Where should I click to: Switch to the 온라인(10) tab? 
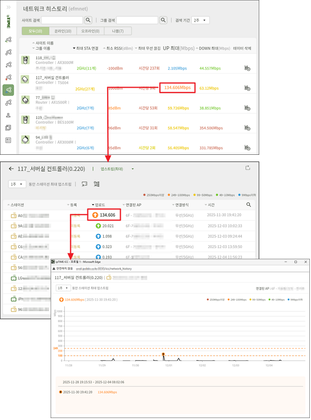pos(63,31)
